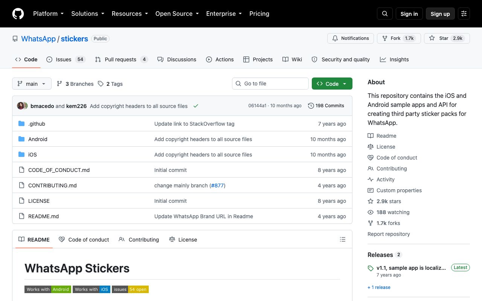
Task: Star the repository via star icon
Action: click(x=432, y=38)
